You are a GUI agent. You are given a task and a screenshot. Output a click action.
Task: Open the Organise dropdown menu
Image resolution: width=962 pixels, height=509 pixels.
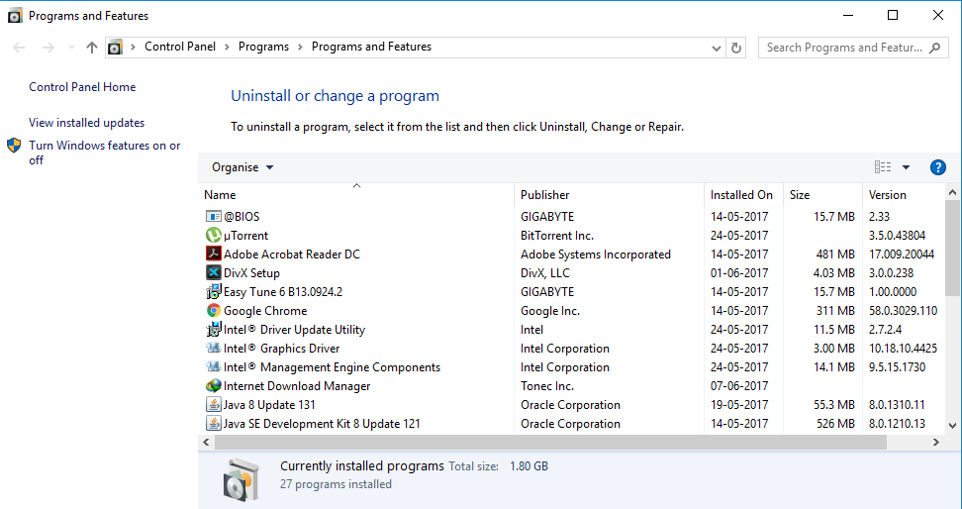242,167
